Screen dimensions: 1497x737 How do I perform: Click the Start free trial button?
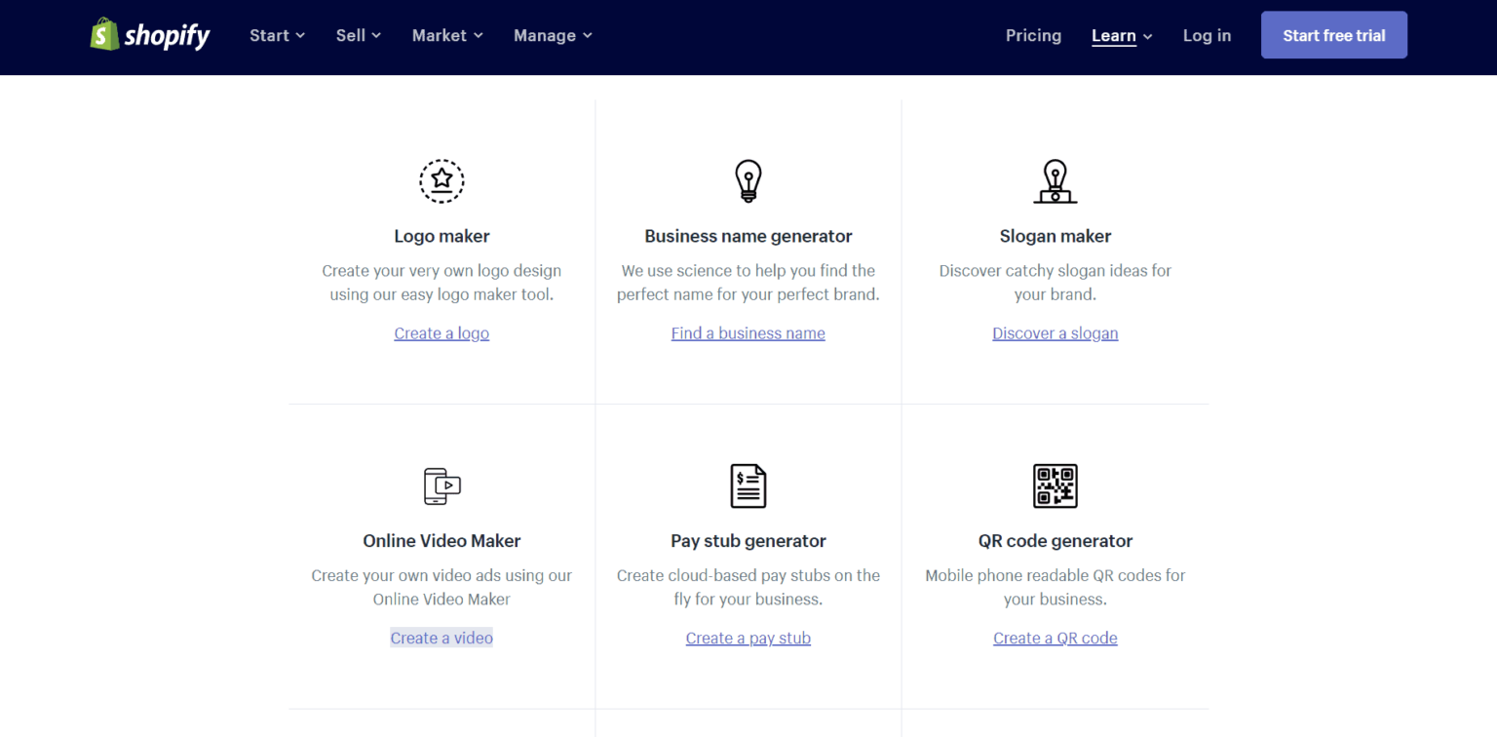click(x=1333, y=34)
